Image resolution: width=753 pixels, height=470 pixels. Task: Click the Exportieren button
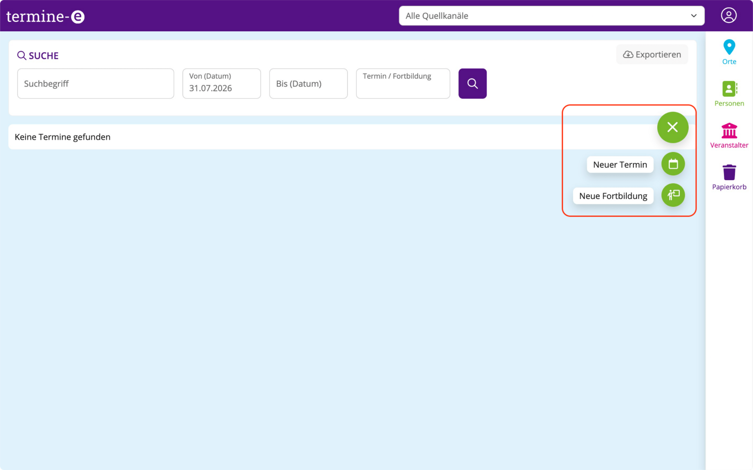pyautogui.click(x=652, y=55)
